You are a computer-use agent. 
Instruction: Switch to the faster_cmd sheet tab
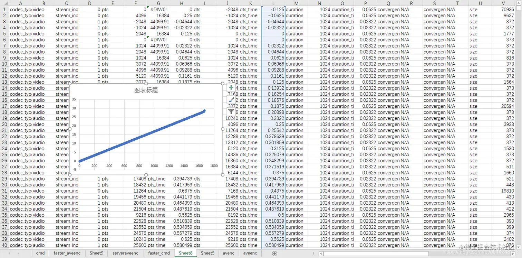[x=159, y=253]
